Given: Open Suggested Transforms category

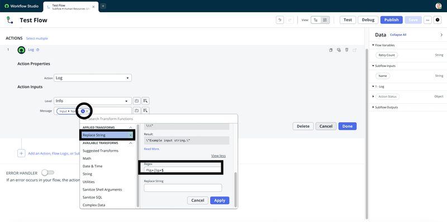Looking at the screenshot, I should tap(101, 151).
